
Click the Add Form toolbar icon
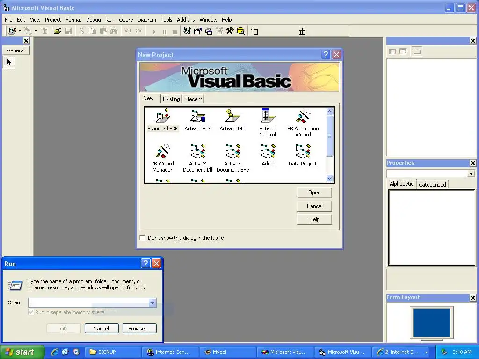28,31
